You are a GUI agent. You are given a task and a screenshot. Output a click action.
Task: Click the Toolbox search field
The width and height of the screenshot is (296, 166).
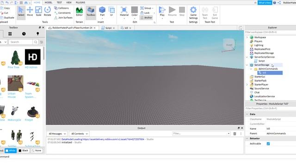pos(20,42)
